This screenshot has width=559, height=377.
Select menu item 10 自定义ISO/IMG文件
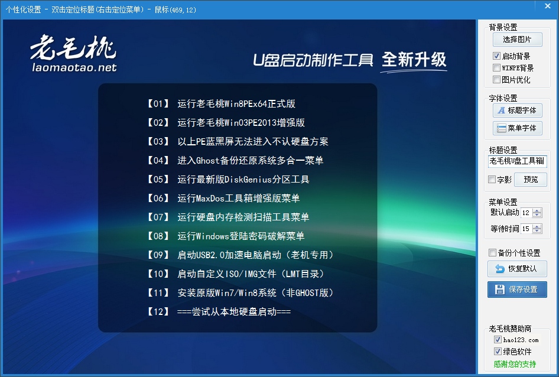click(235, 274)
